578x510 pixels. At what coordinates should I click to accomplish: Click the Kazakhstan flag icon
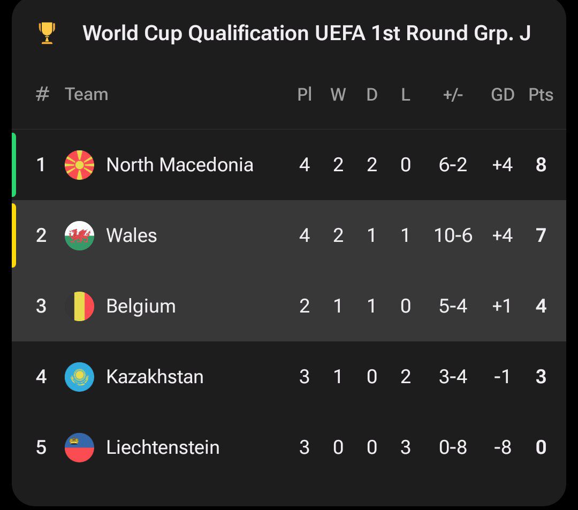tap(79, 377)
